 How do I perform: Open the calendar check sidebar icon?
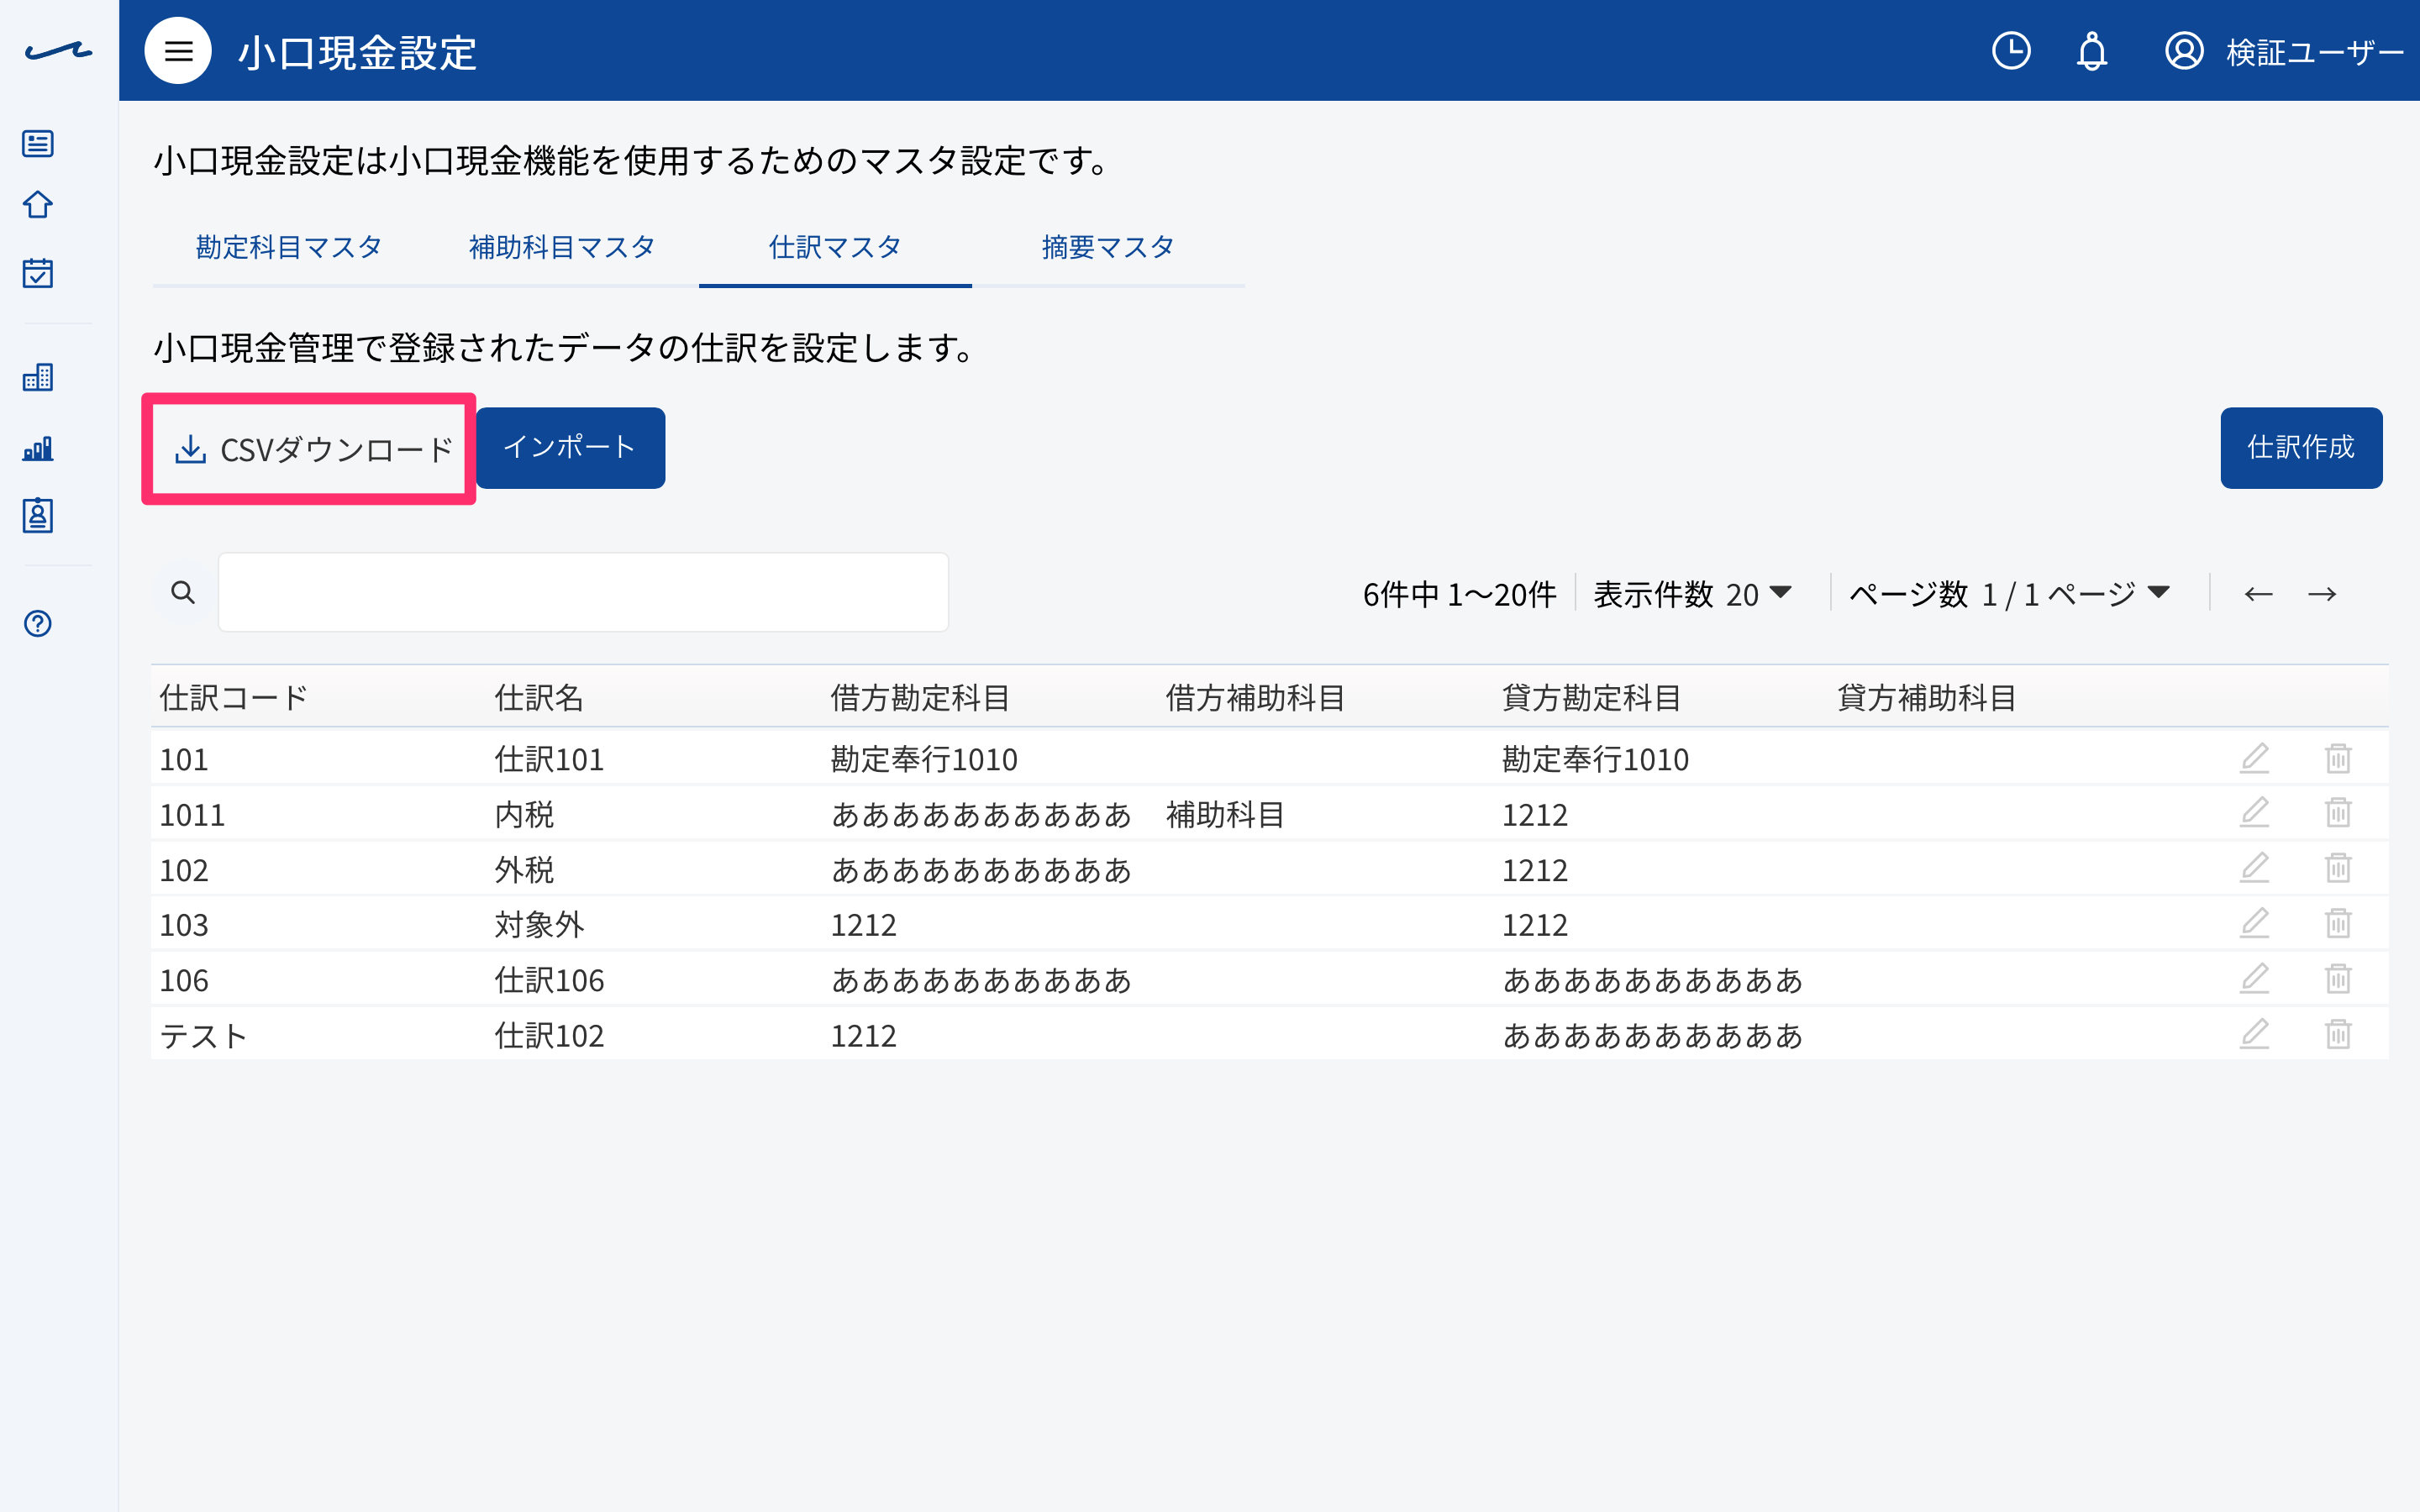[x=38, y=272]
